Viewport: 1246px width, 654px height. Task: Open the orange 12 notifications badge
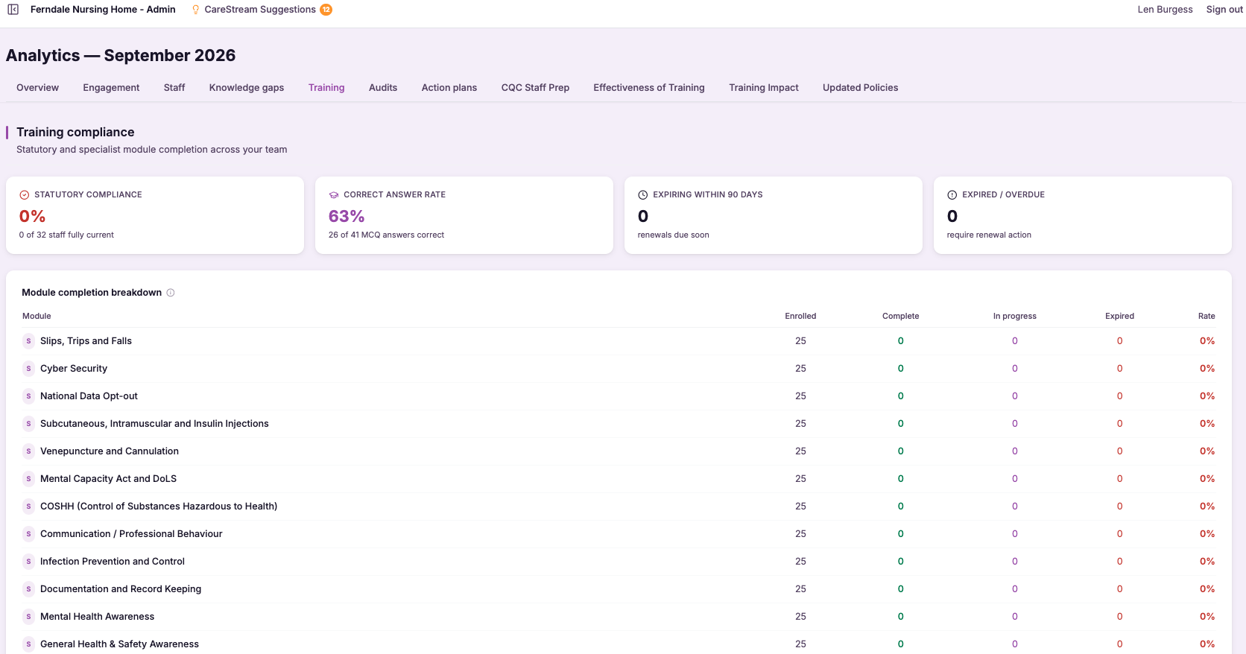[x=326, y=10]
